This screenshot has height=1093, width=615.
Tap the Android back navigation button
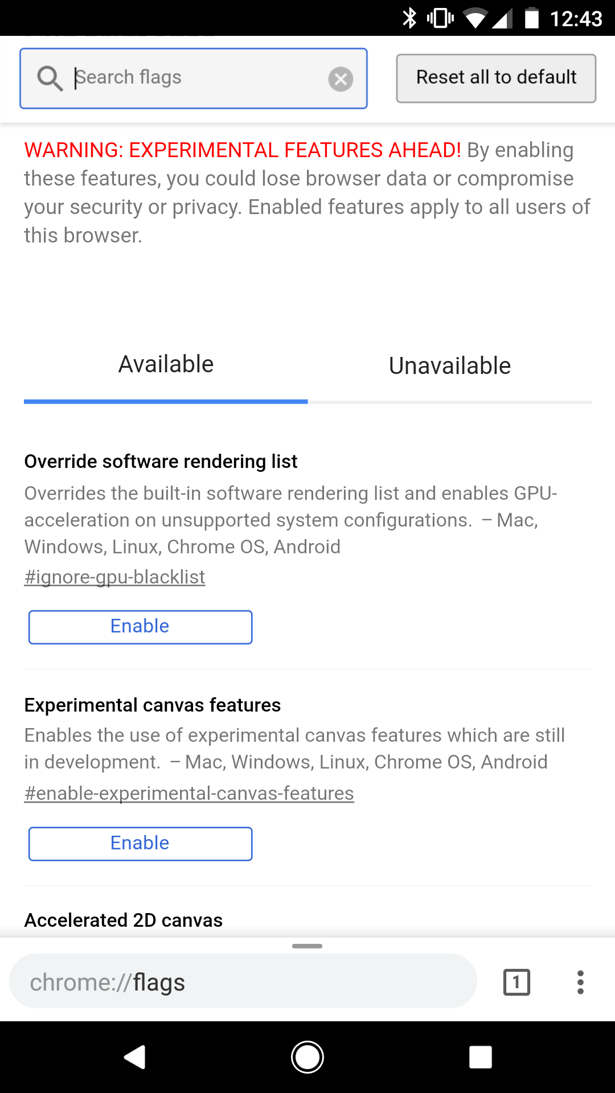[136, 1057]
